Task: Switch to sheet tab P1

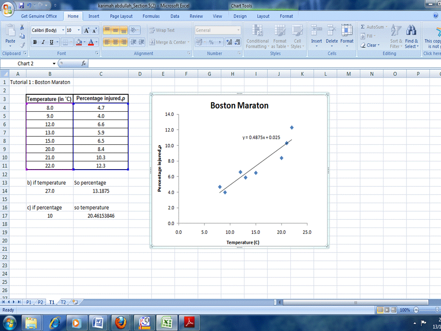Action: click(28, 302)
